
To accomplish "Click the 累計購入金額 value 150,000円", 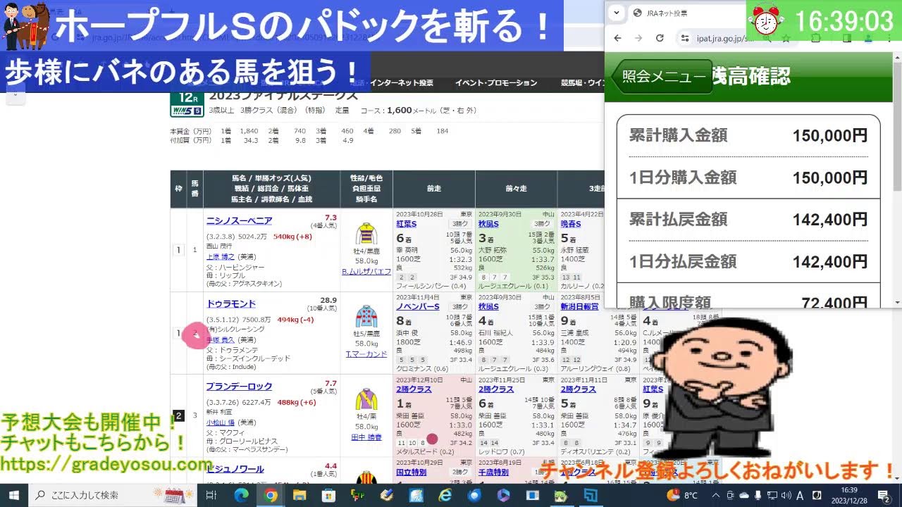I will [829, 135].
